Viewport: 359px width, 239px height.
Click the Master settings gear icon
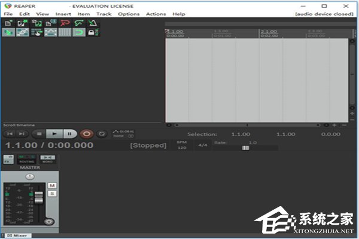pos(49,222)
